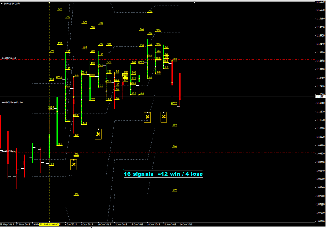
Task: Click the 16 Jun 2015 time axis label
Action: coord(137,224)
